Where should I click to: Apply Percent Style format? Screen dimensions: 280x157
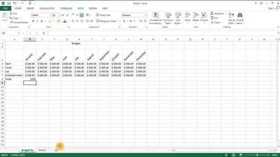pos(131,21)
